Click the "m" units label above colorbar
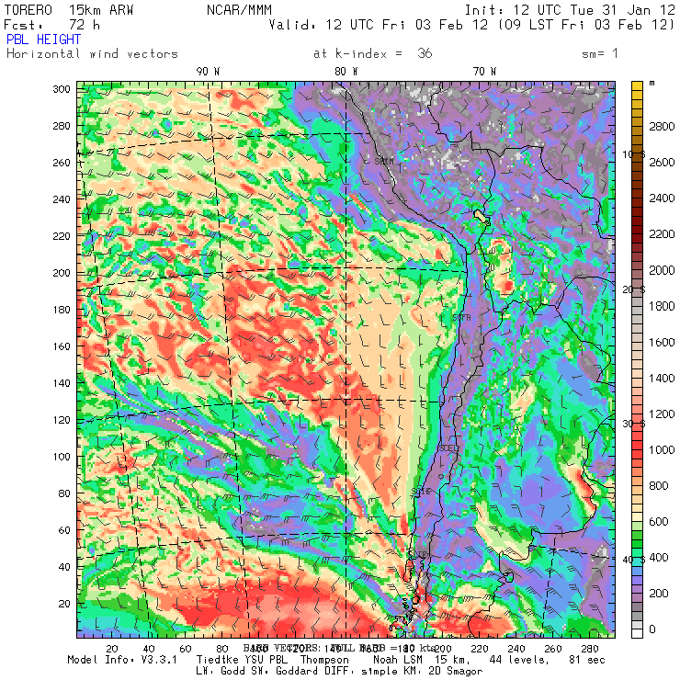The height and width of the screenshot is (680, 680). point(652,83)
